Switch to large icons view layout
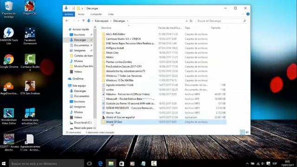The width and height of the screenshot is (297, 167). (x=247, y=132)
